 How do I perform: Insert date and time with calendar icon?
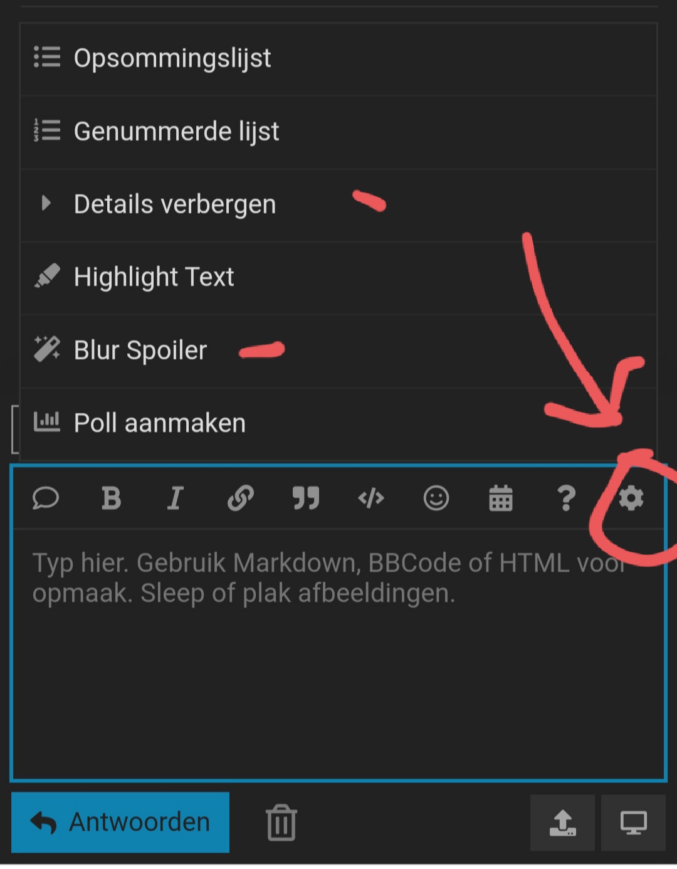[x=501, y=498]
